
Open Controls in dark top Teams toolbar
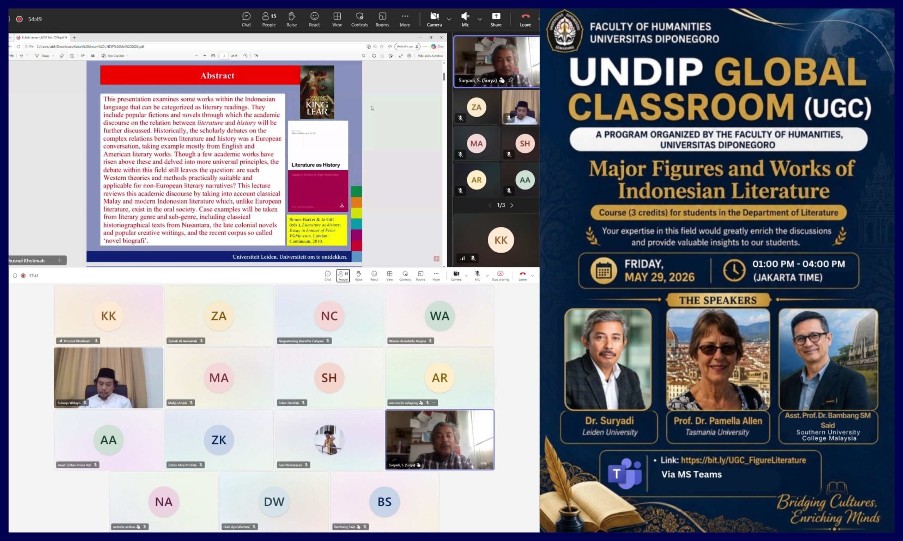coord(359,19)
